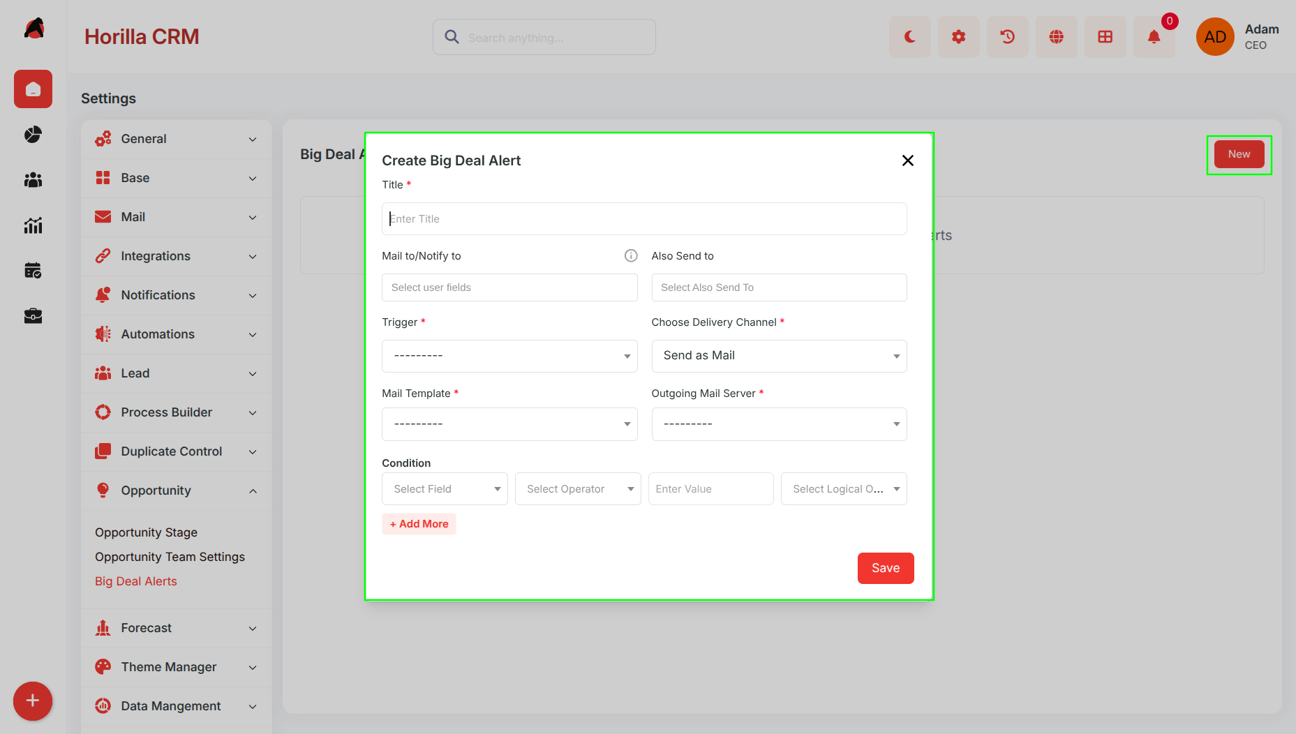
Task: Open recent history clock icon
Action: tap(1007, 37)
